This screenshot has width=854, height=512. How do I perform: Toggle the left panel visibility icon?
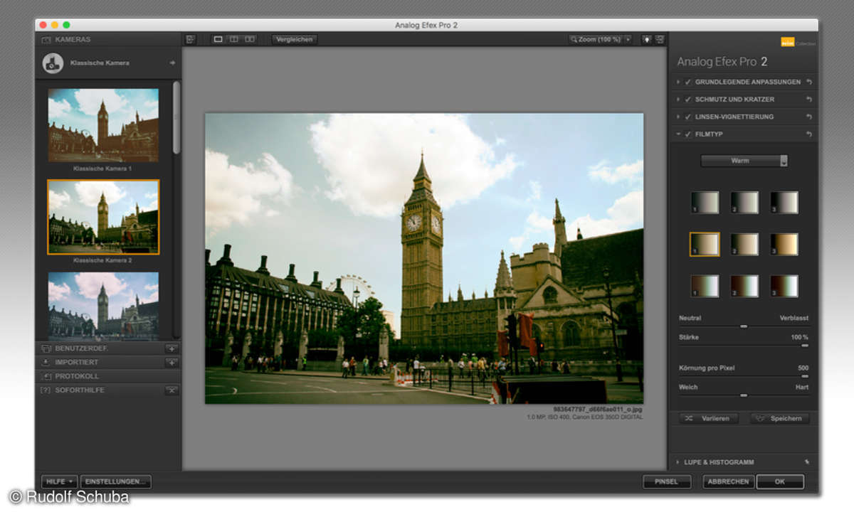[x=191, y=39]
